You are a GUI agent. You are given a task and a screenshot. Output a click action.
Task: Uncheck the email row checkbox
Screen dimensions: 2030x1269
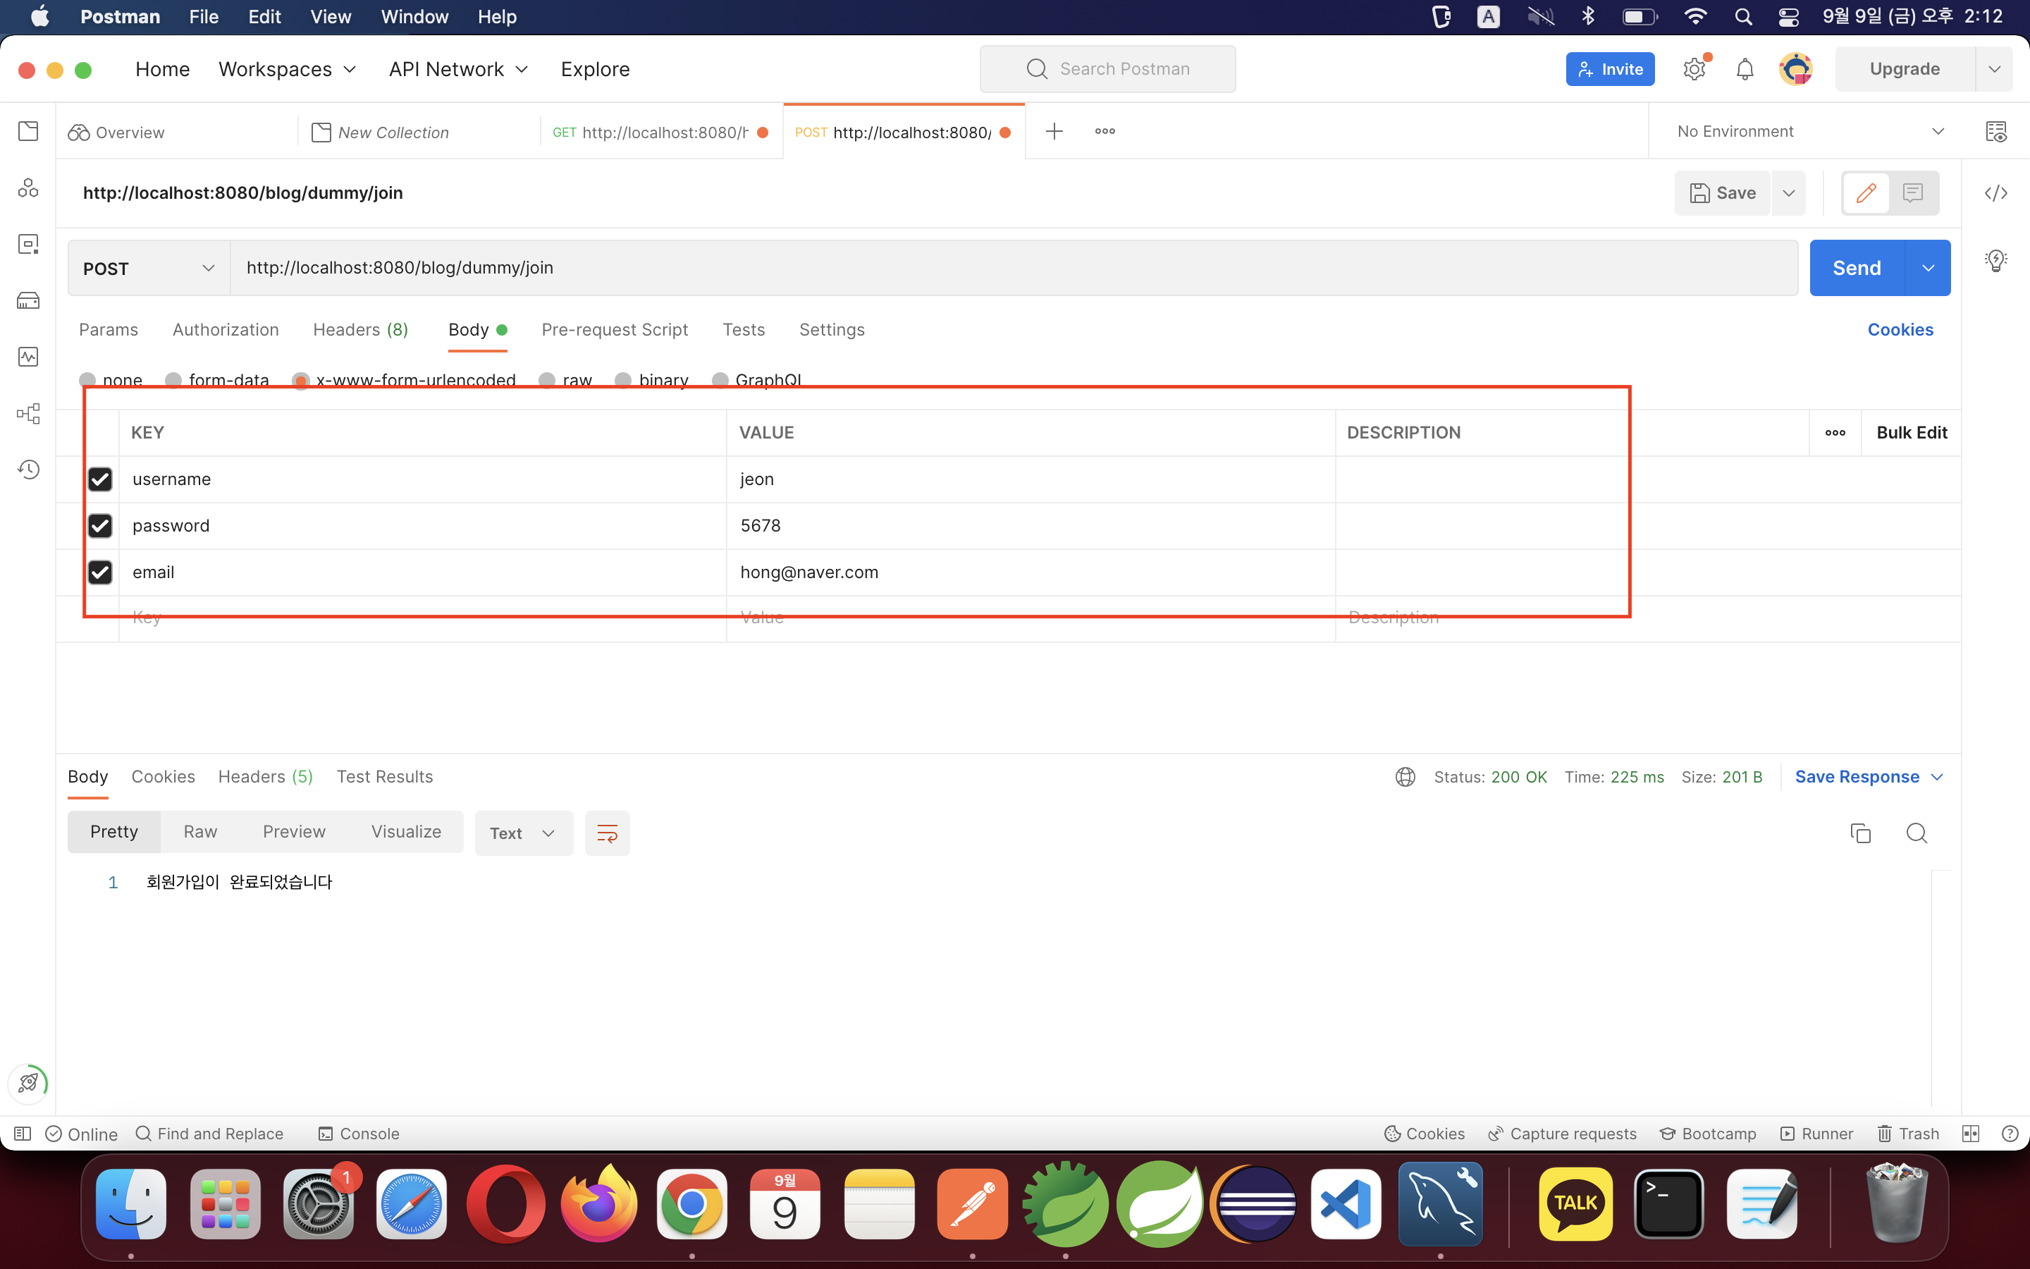point(100,572)
